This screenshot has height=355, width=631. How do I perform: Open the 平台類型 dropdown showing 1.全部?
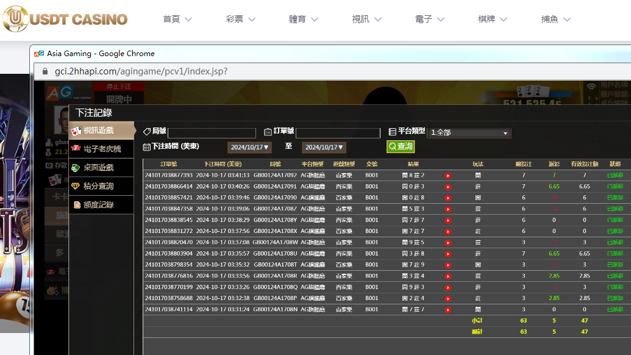469,132
